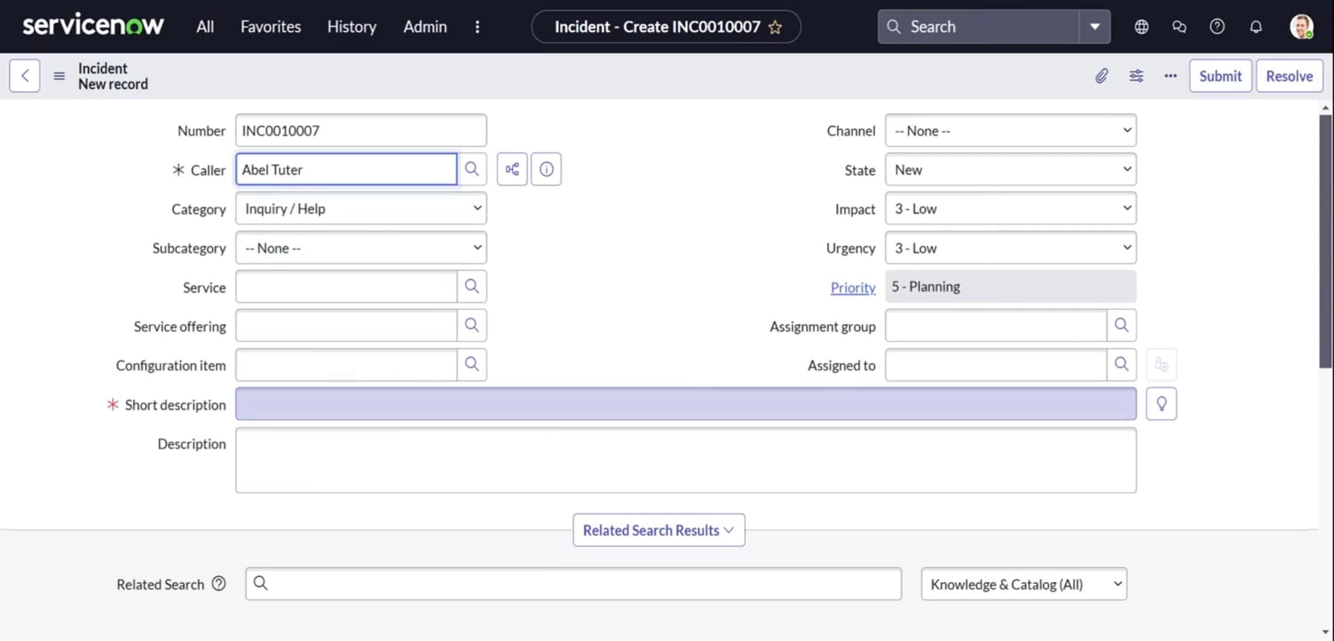Viewport: 1334px width, 641px height.
Task: Click the Service offering input field
Action: 346,325
